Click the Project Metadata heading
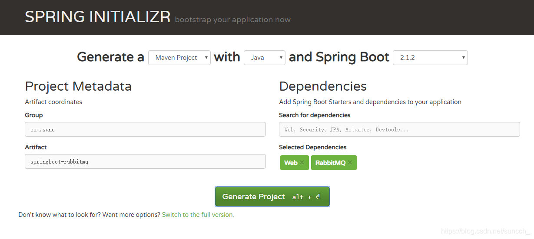The height and width of the screenshot is (239, 534). tap(78, 86)
